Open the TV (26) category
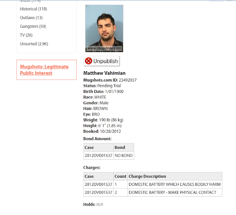Screen dimensions: 236x215 [x=26, y=35]
